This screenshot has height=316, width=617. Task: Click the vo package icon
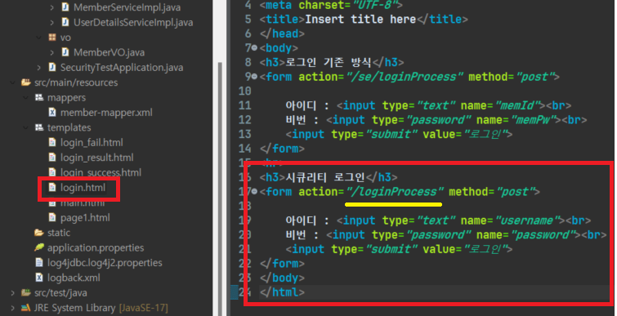(52, 38)
